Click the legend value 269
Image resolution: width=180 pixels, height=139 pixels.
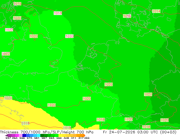pyautogui.click(x=22, y=138)
